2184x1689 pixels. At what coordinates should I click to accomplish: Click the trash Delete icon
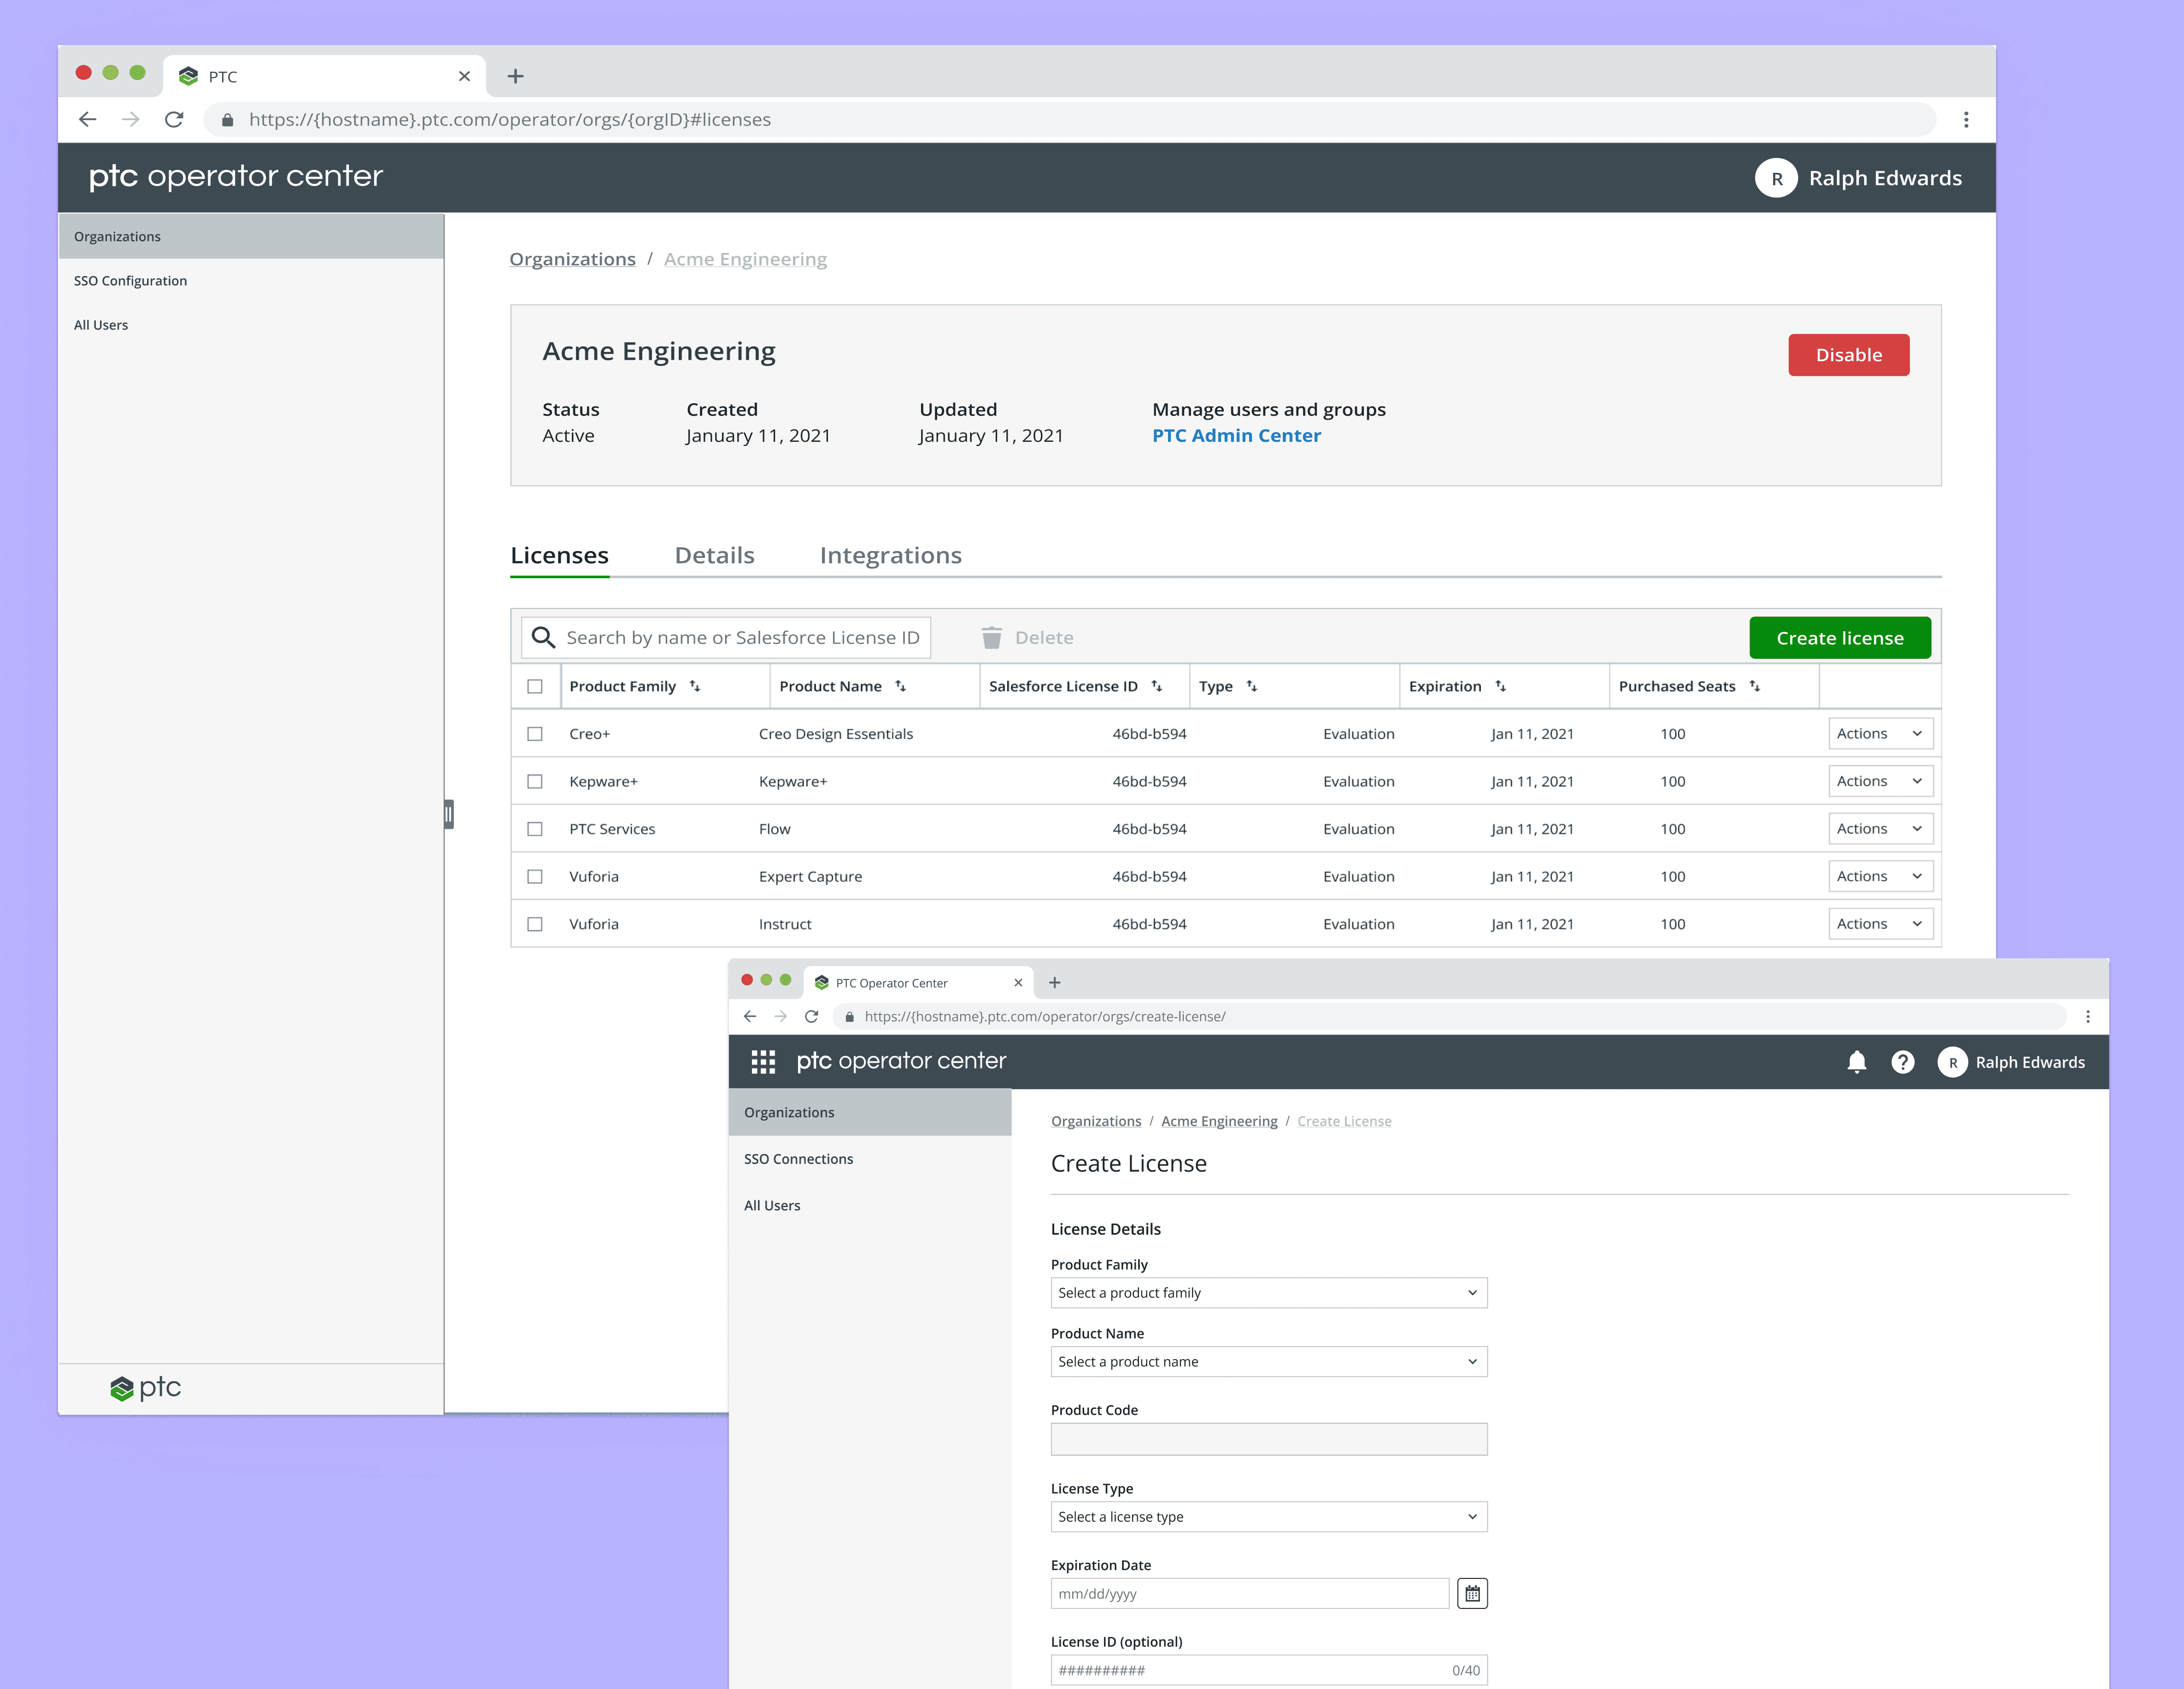[x=991, y=638]
